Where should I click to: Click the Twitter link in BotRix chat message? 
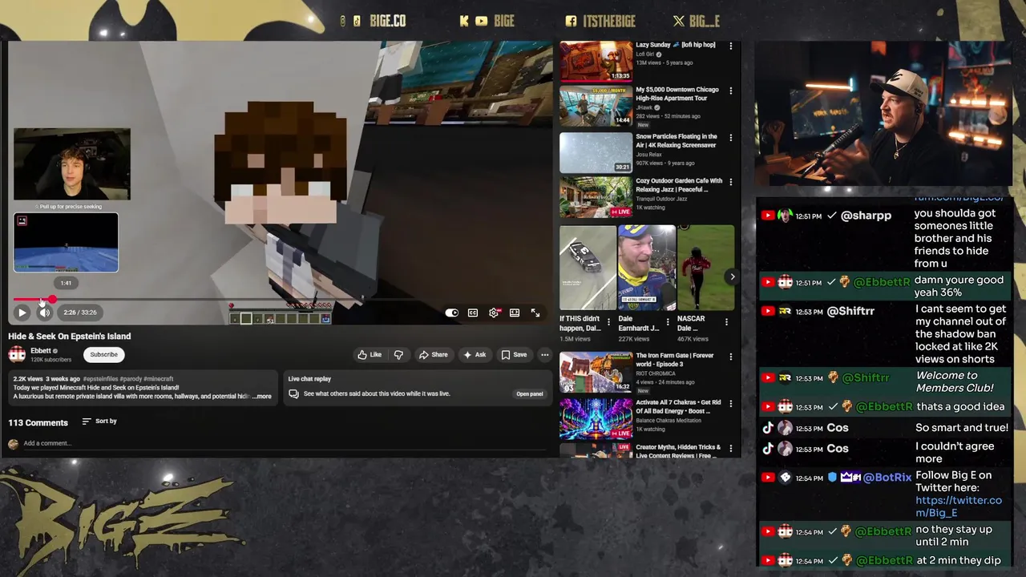[x=959, y=506]
